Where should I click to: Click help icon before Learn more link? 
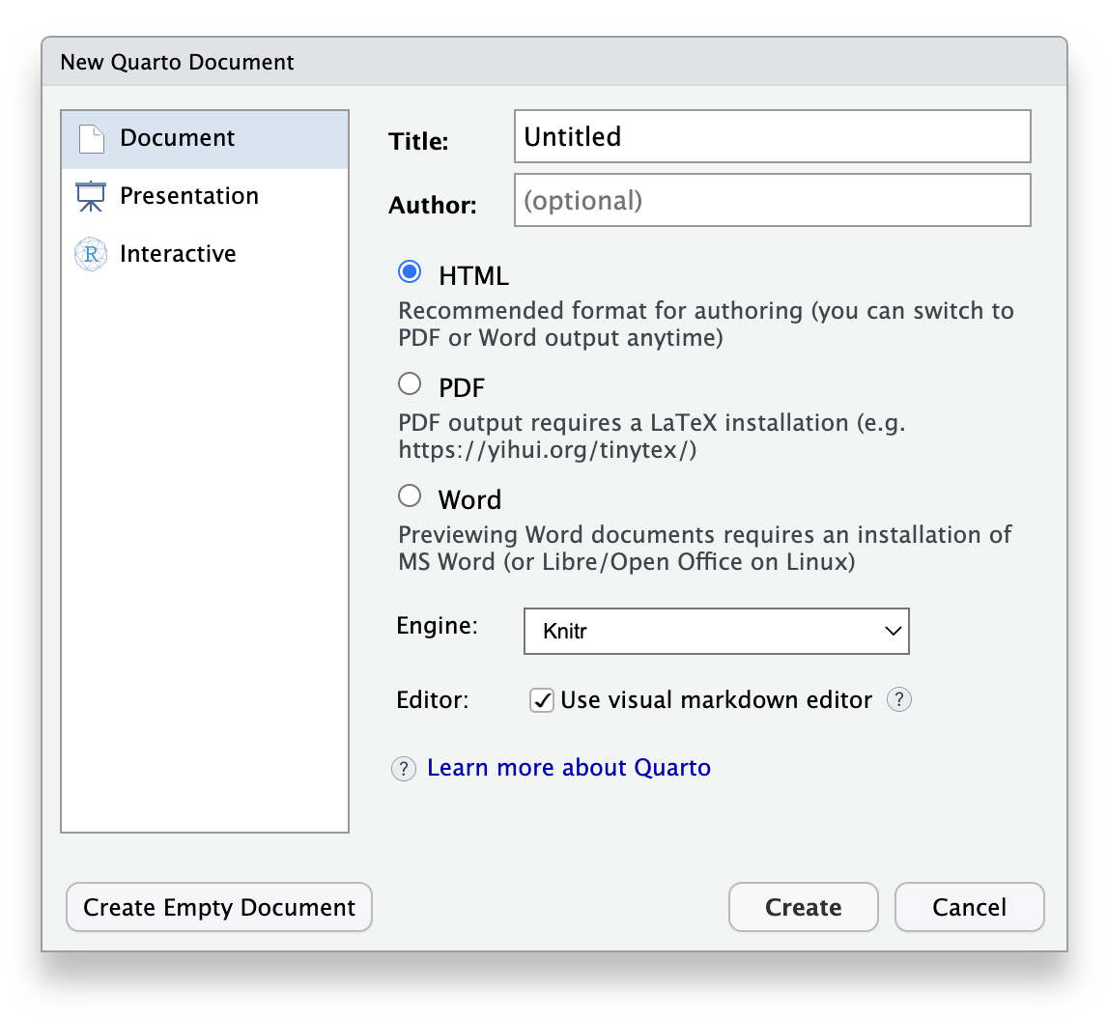404,768
